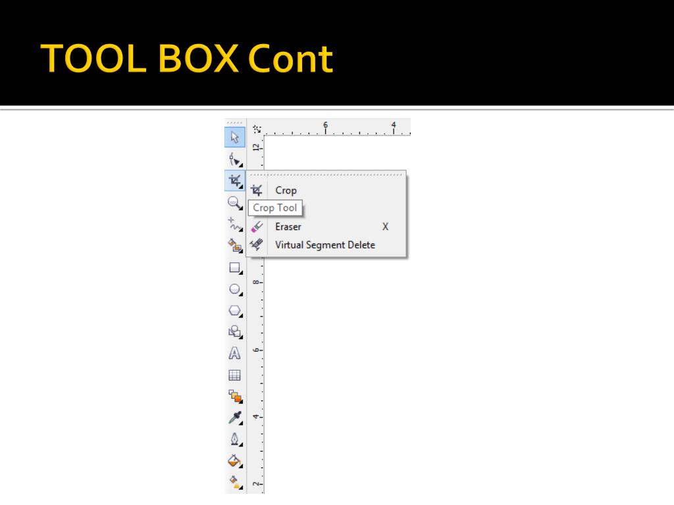The height and width of the screenshot is (505, 674).
Task: Click the flyout's dotted grip handle
Action: coord(326,175)
